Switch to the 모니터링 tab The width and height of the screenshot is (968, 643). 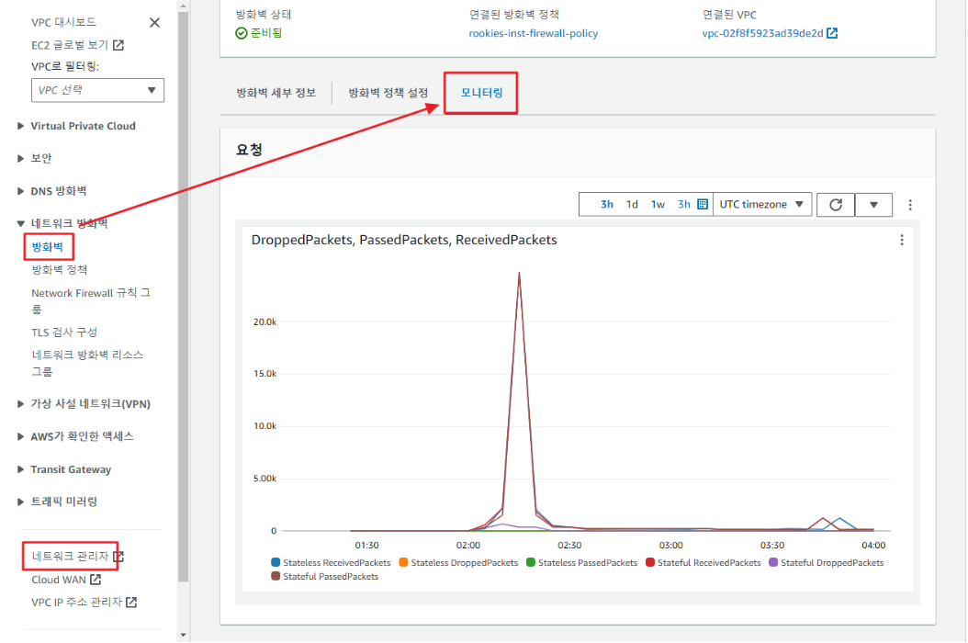pyautogui.click(x=481, y=93)
